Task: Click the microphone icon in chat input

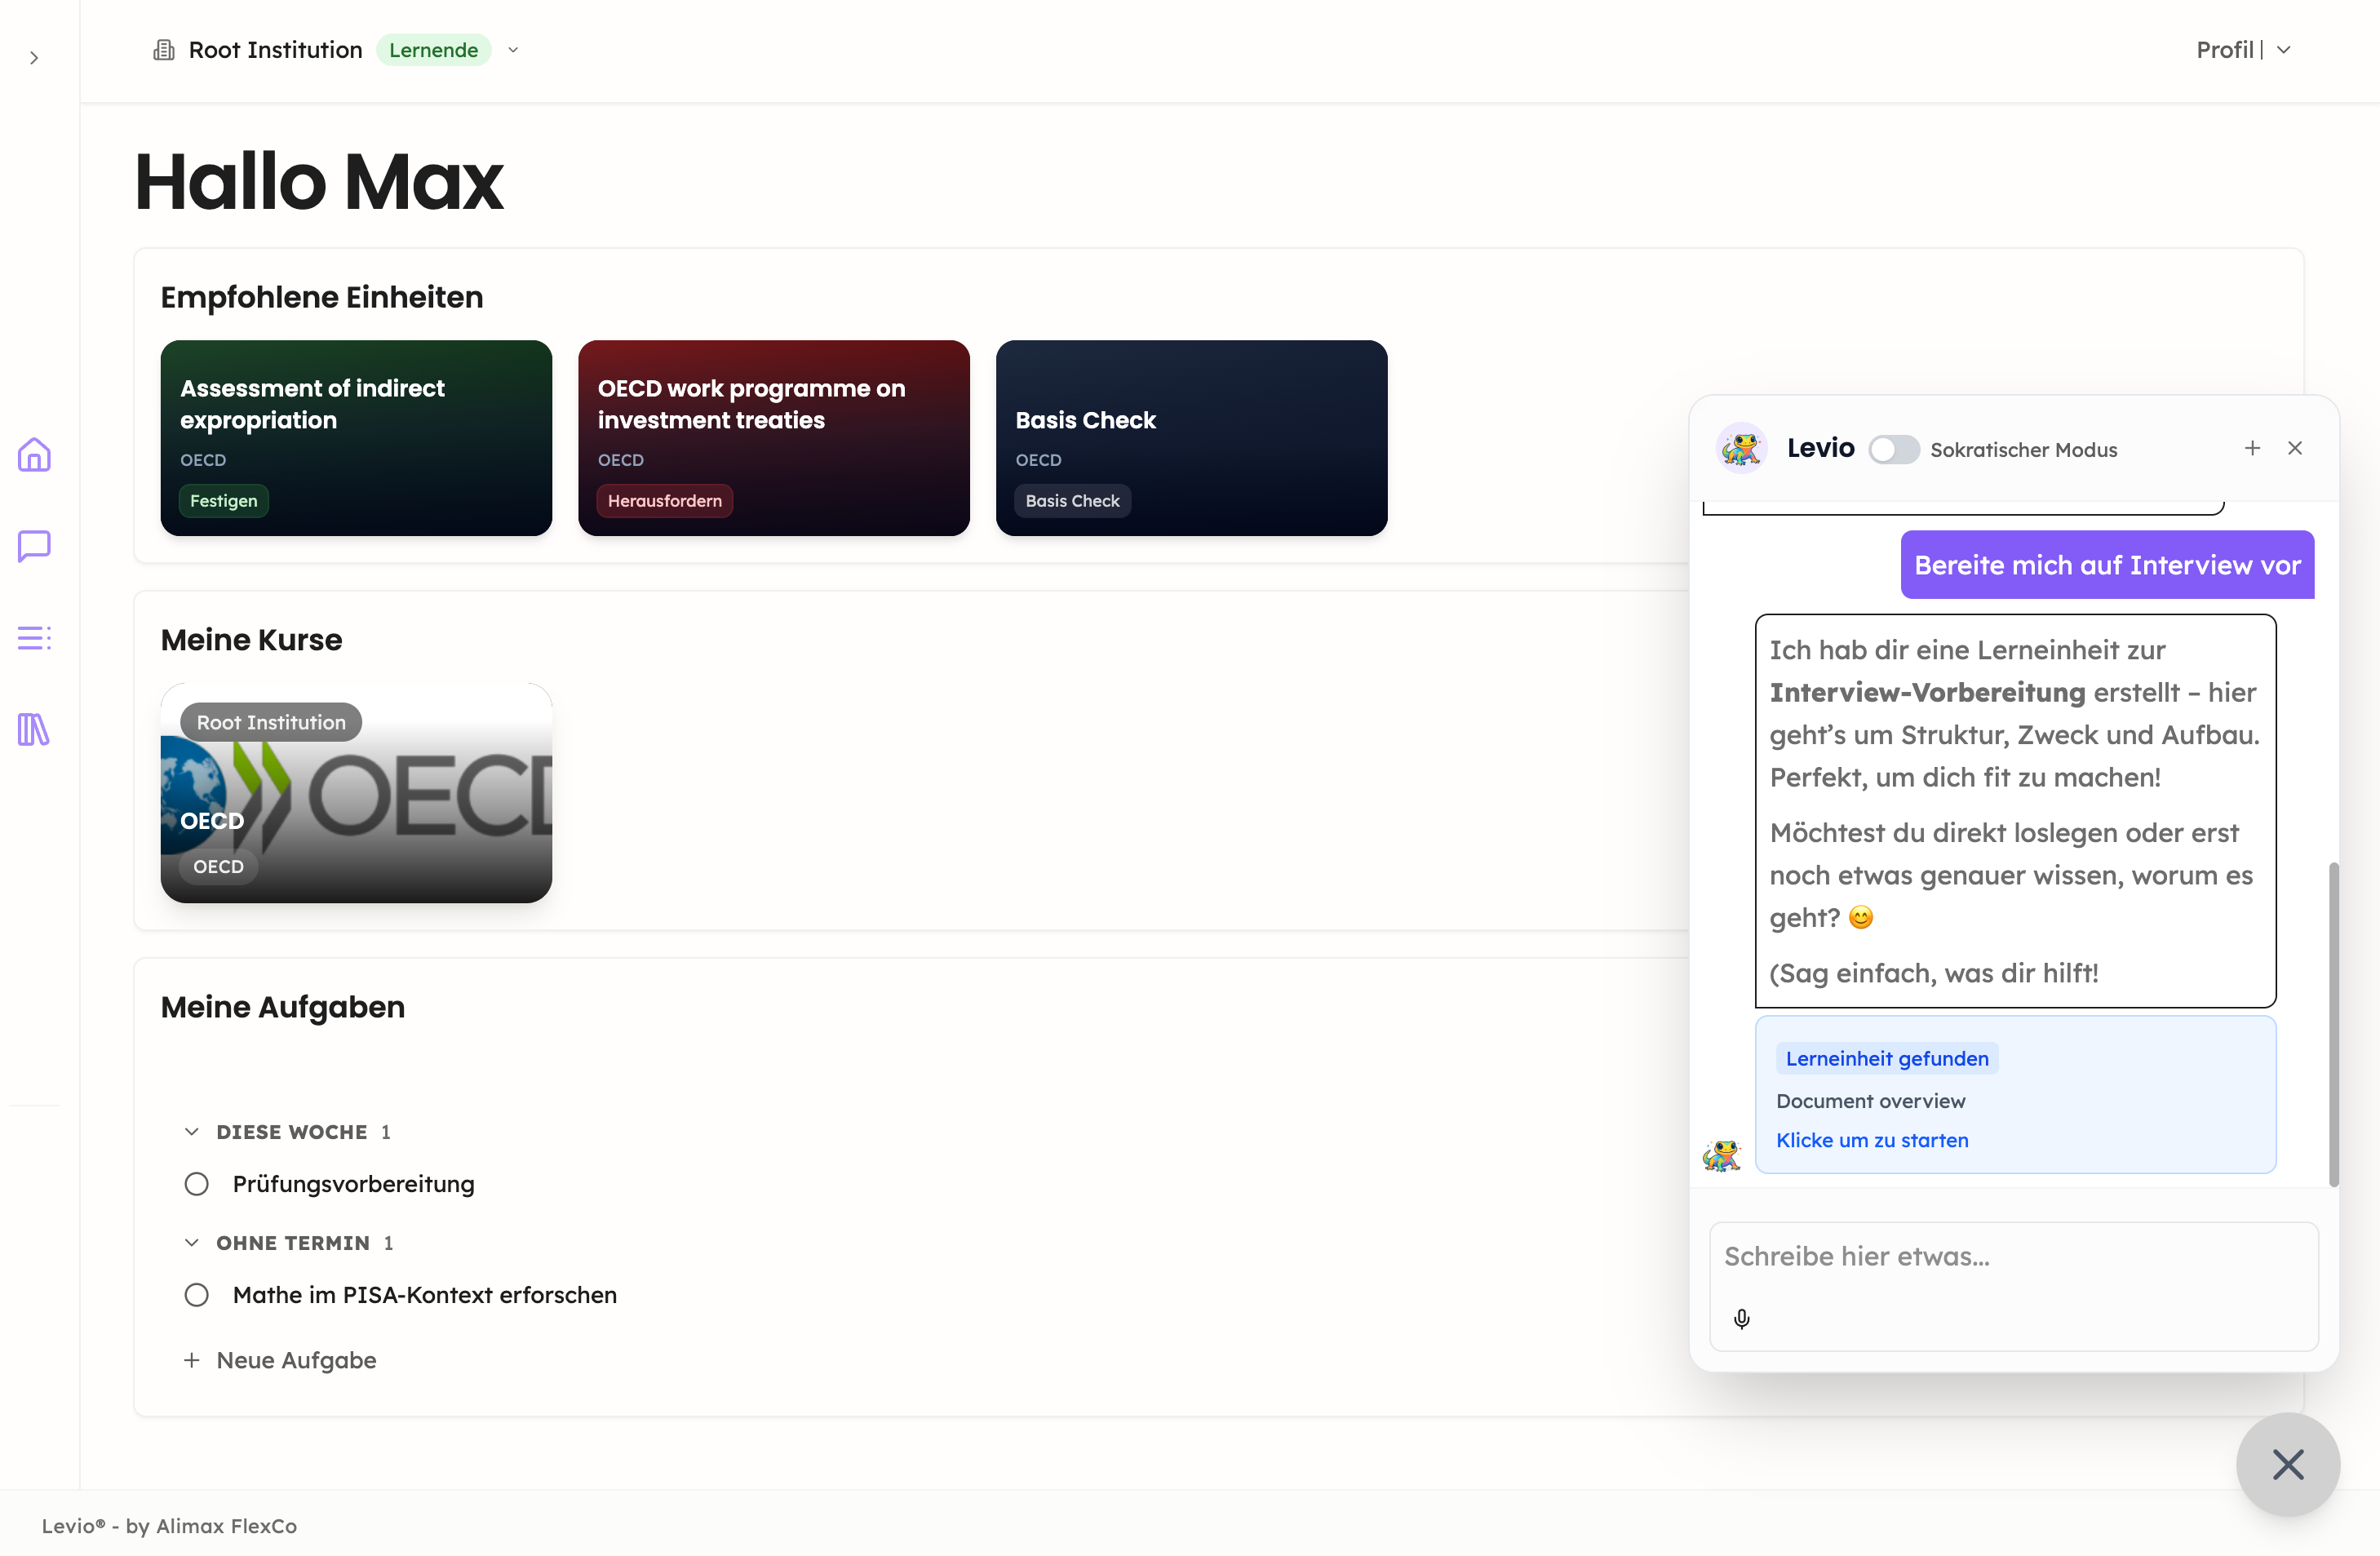Action: [x=1741, y=1319]
